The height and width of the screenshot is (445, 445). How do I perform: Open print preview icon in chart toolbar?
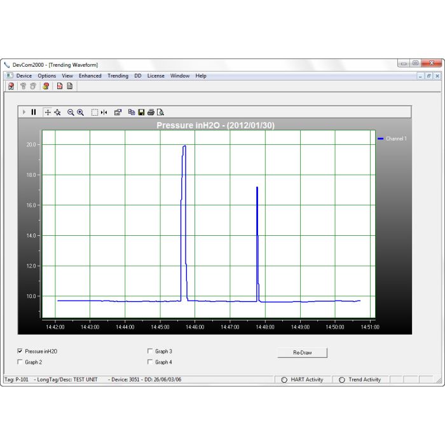160,112
